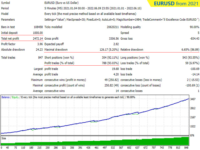200x150 pixels.
Task: Click the Gross profit value 3306.56
Action: pos(114,38)
